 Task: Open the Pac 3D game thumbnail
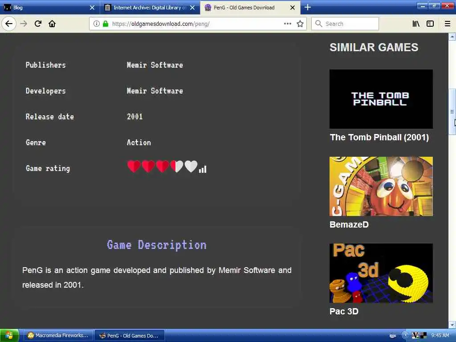coord(381,273)
